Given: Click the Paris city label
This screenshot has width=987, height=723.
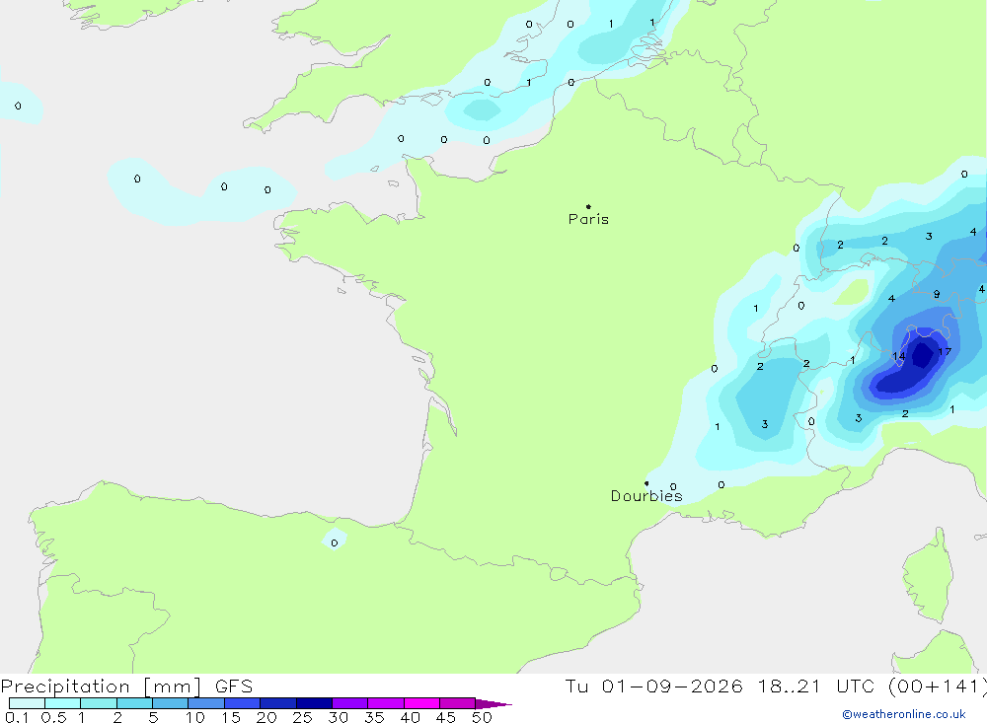Looking at the screenshot, I should 588,219.
